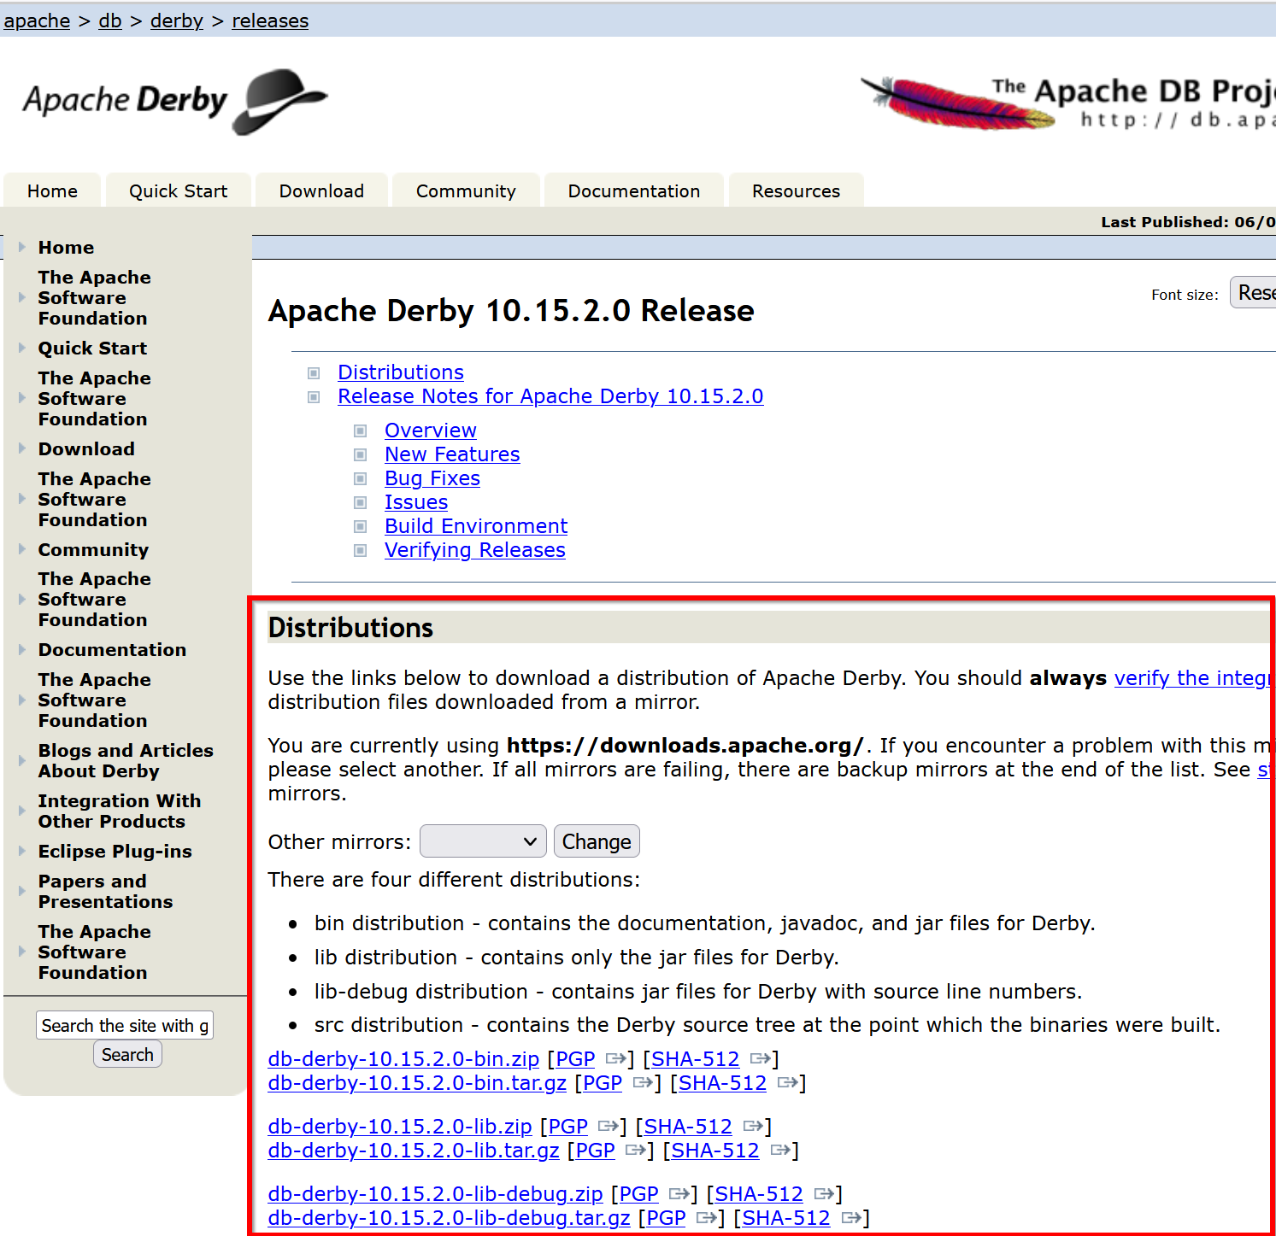Download db-derby-10.15.2.0-lib-debug.tar.gz
The height and width of the screenshot is (1236, 1276).
(450, 1218)
